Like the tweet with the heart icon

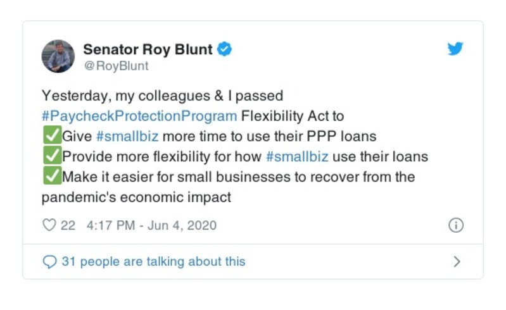49,225
